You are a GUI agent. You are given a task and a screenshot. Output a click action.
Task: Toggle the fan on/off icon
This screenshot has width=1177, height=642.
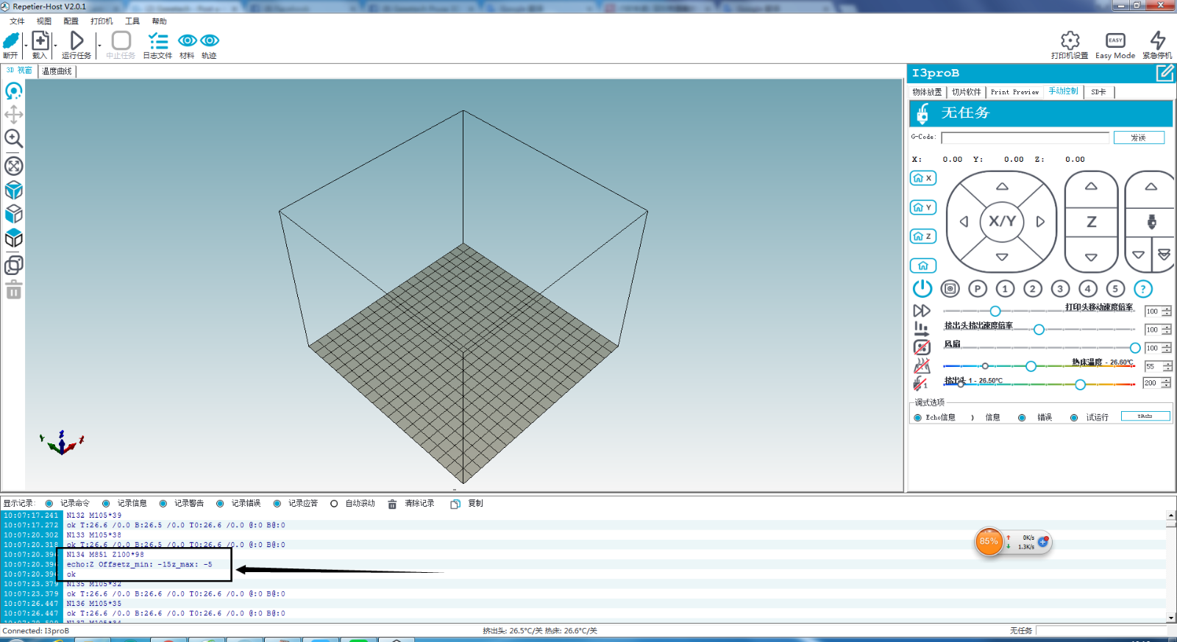pos(922,347)
